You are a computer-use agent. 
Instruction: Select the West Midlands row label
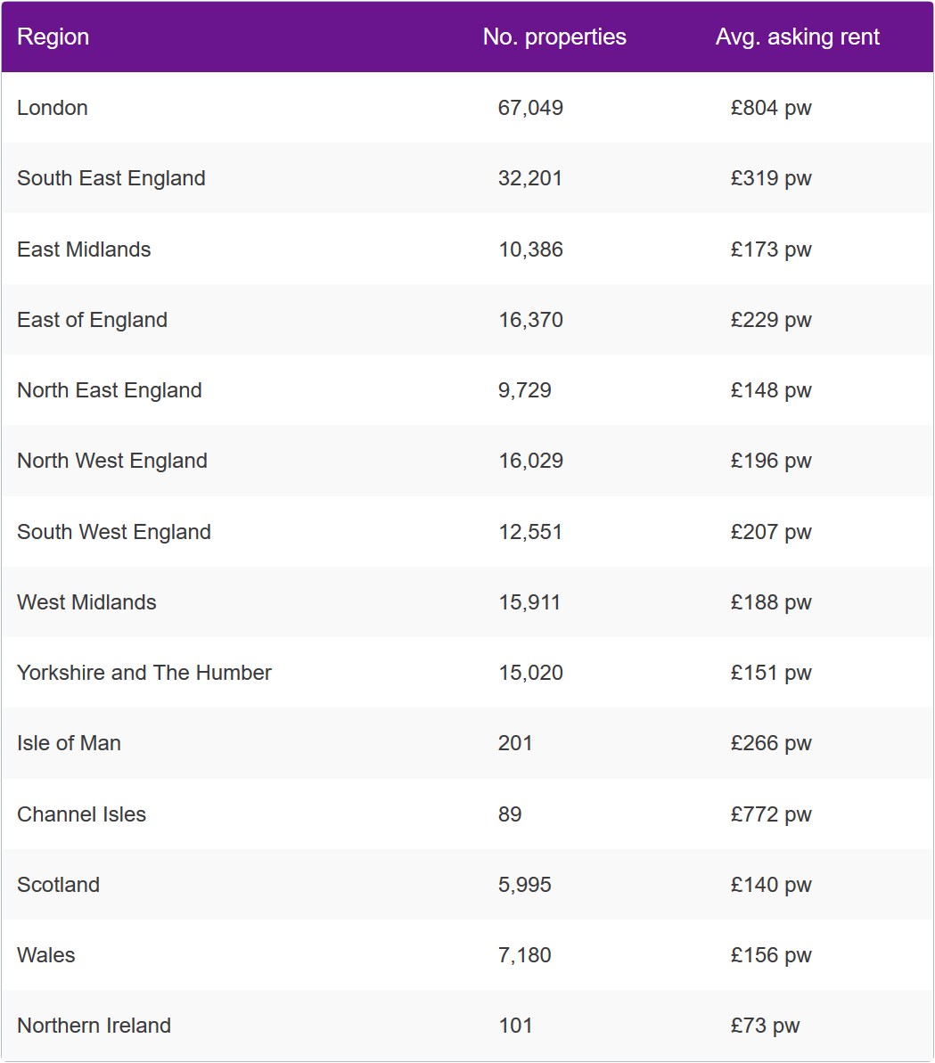pos(86,602)
